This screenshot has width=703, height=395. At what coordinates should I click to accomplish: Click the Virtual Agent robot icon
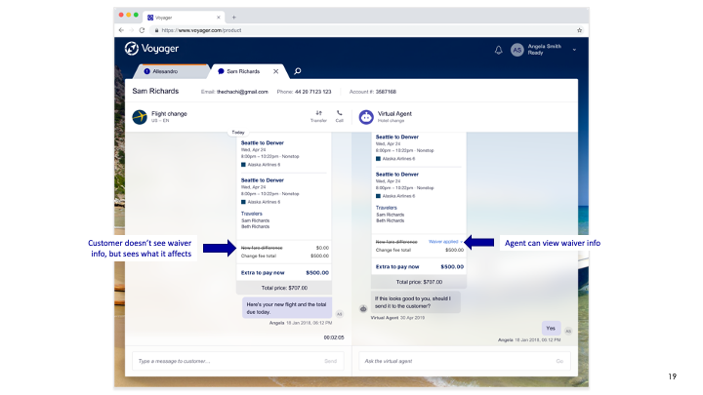(x=366, y=117)
